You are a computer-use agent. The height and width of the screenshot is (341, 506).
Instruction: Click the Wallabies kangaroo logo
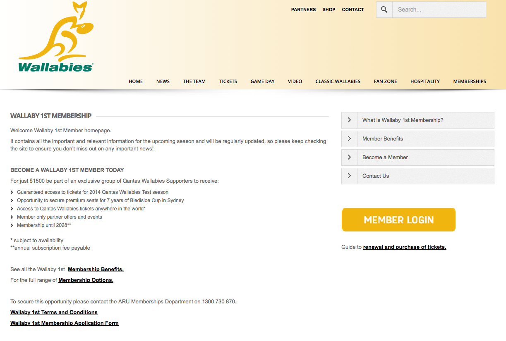(x=56, y=36)
